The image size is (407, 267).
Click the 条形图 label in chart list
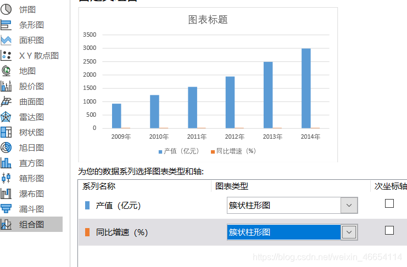[x=31, y=25]
